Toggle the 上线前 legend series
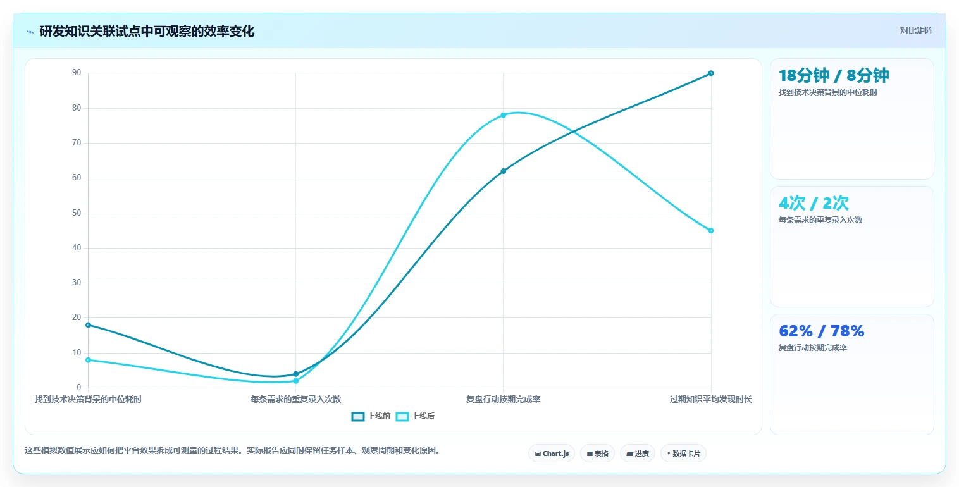 371,416
